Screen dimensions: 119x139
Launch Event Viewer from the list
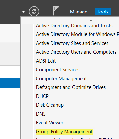(50, 123)
